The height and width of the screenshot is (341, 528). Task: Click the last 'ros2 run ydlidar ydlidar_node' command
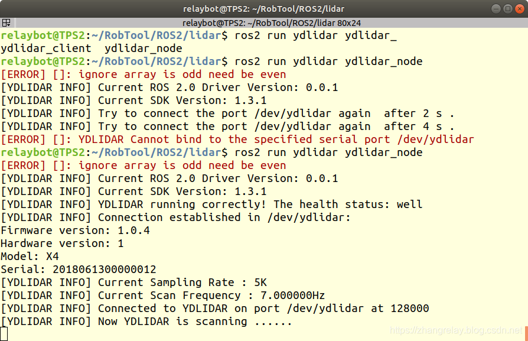[x=328, y=152]
